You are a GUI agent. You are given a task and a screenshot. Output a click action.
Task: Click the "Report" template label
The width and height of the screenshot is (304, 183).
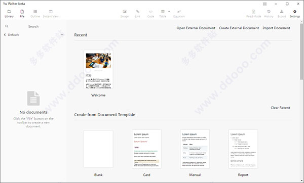243,175
